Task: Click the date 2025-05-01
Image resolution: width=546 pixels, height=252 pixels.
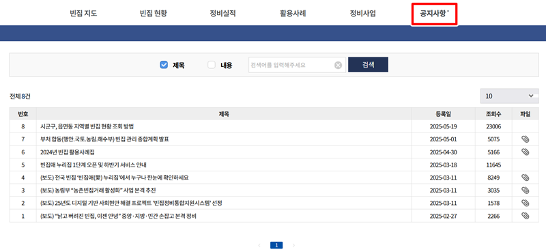Action: click(x=443, y=139)
